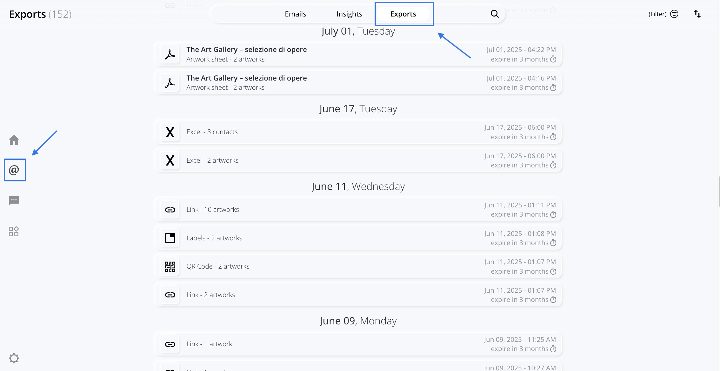Open the apps grid sidebar icon

click(14, 231)
